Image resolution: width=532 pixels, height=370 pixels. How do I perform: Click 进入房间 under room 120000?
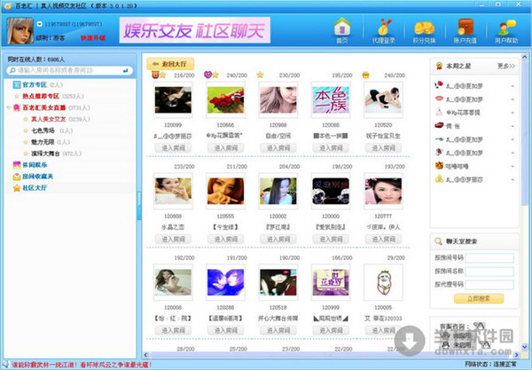331,240
